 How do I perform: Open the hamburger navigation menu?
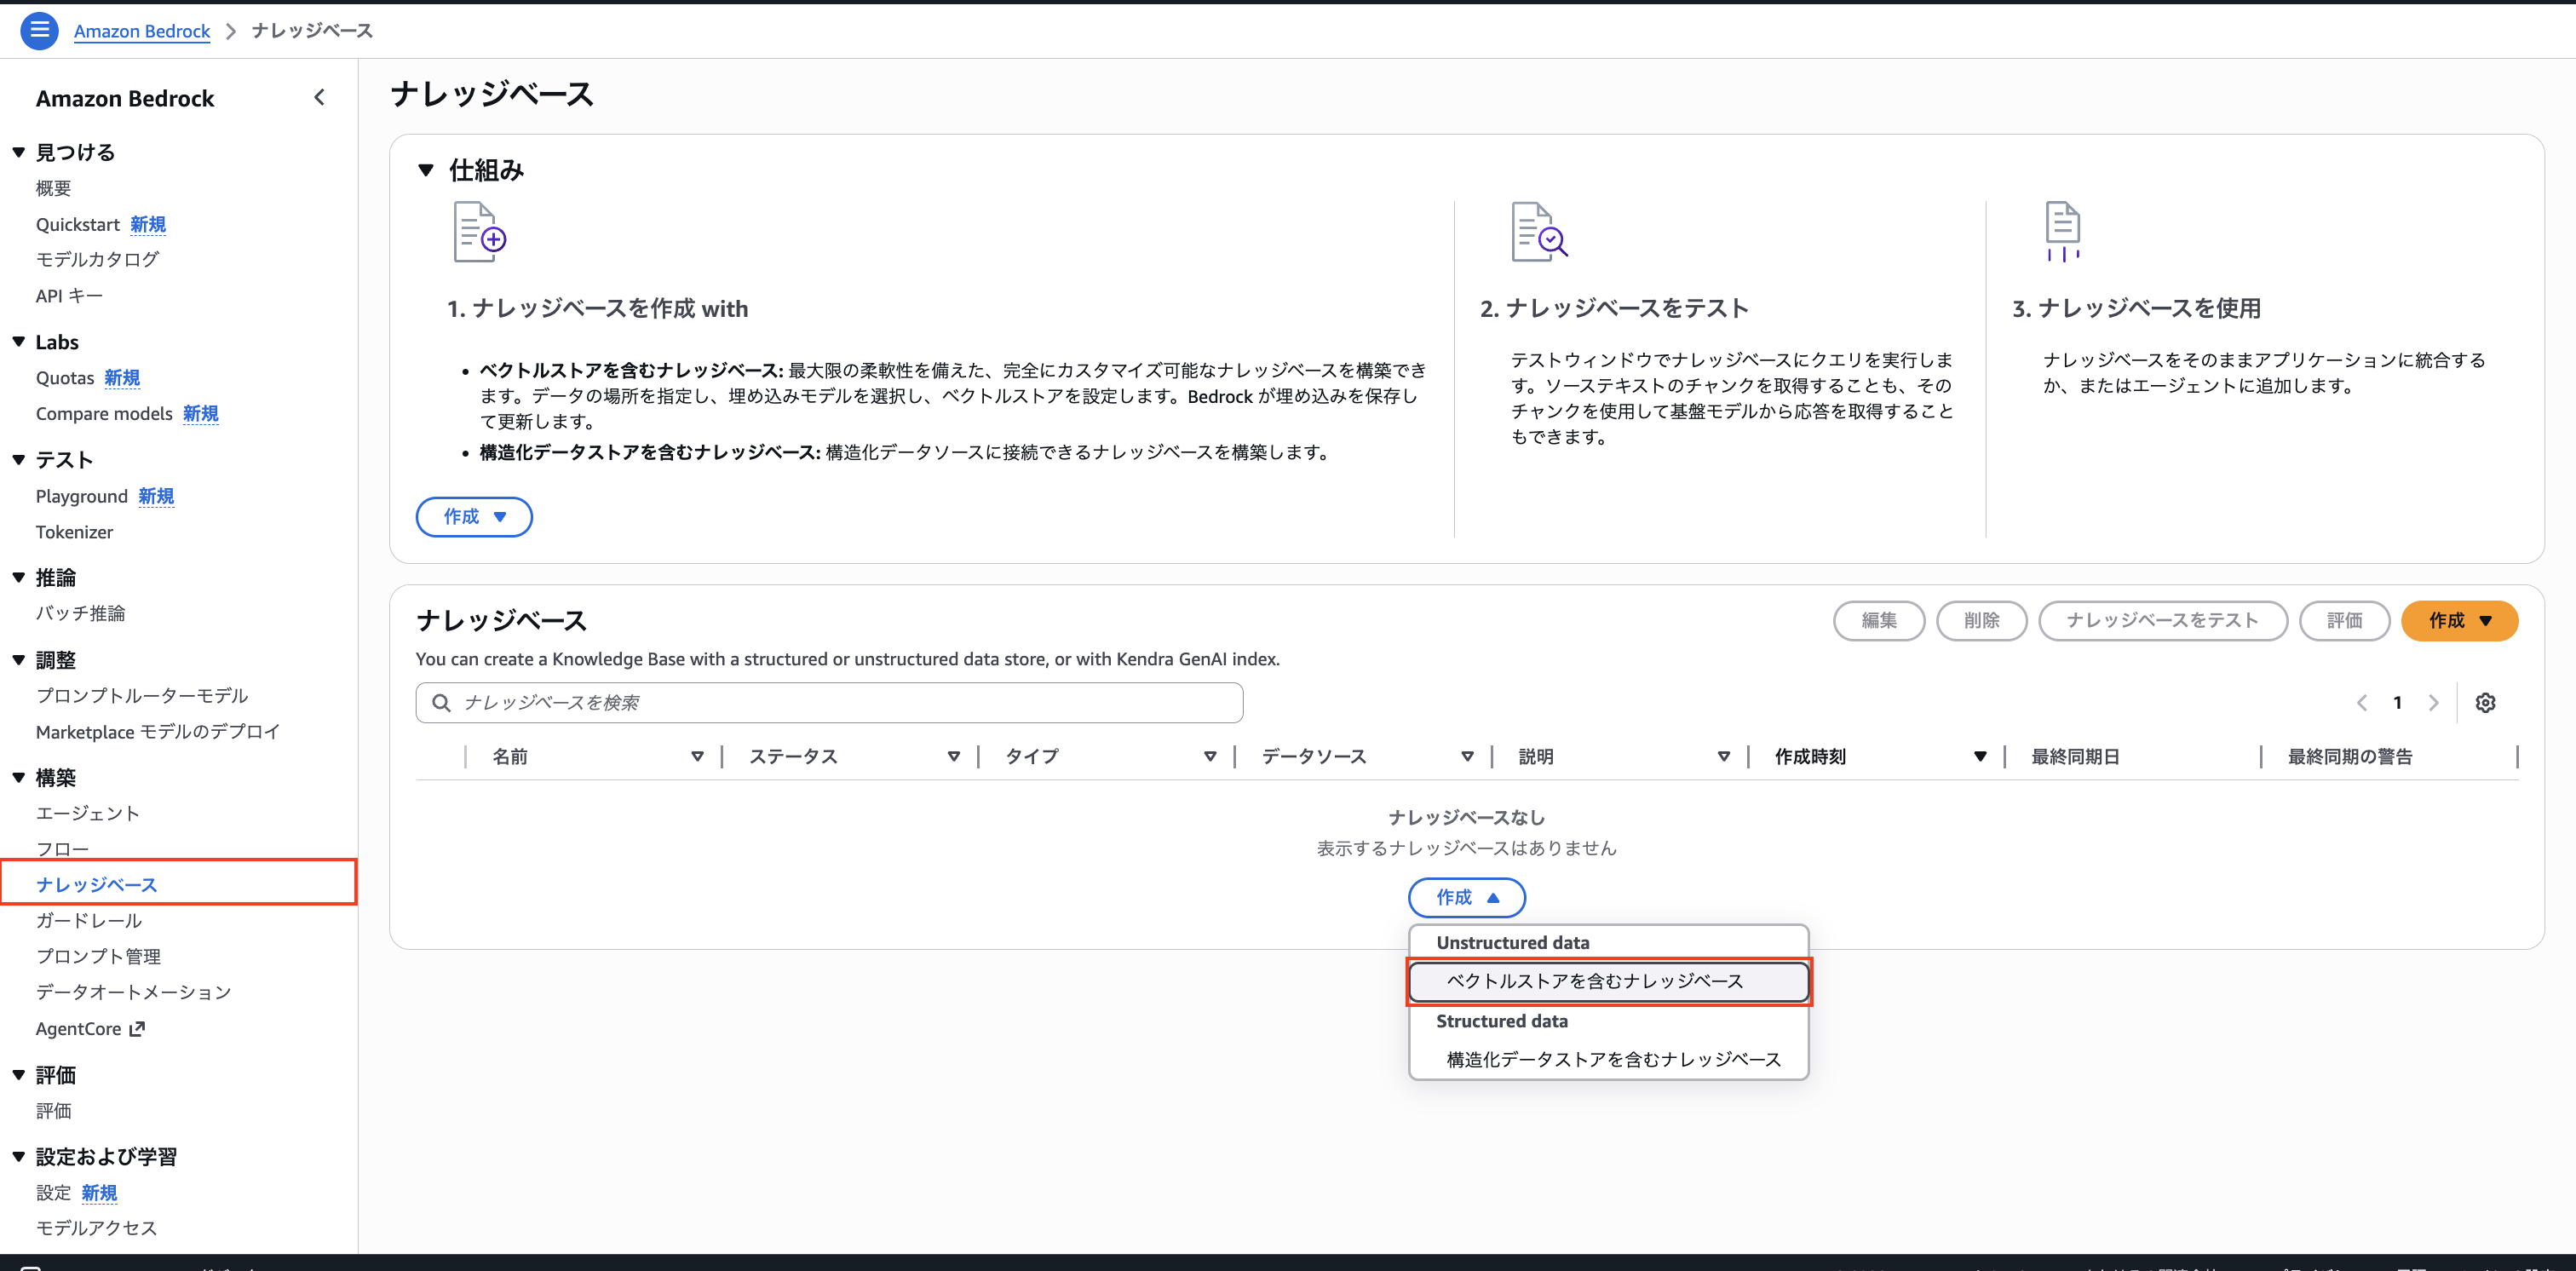(39, 30)
